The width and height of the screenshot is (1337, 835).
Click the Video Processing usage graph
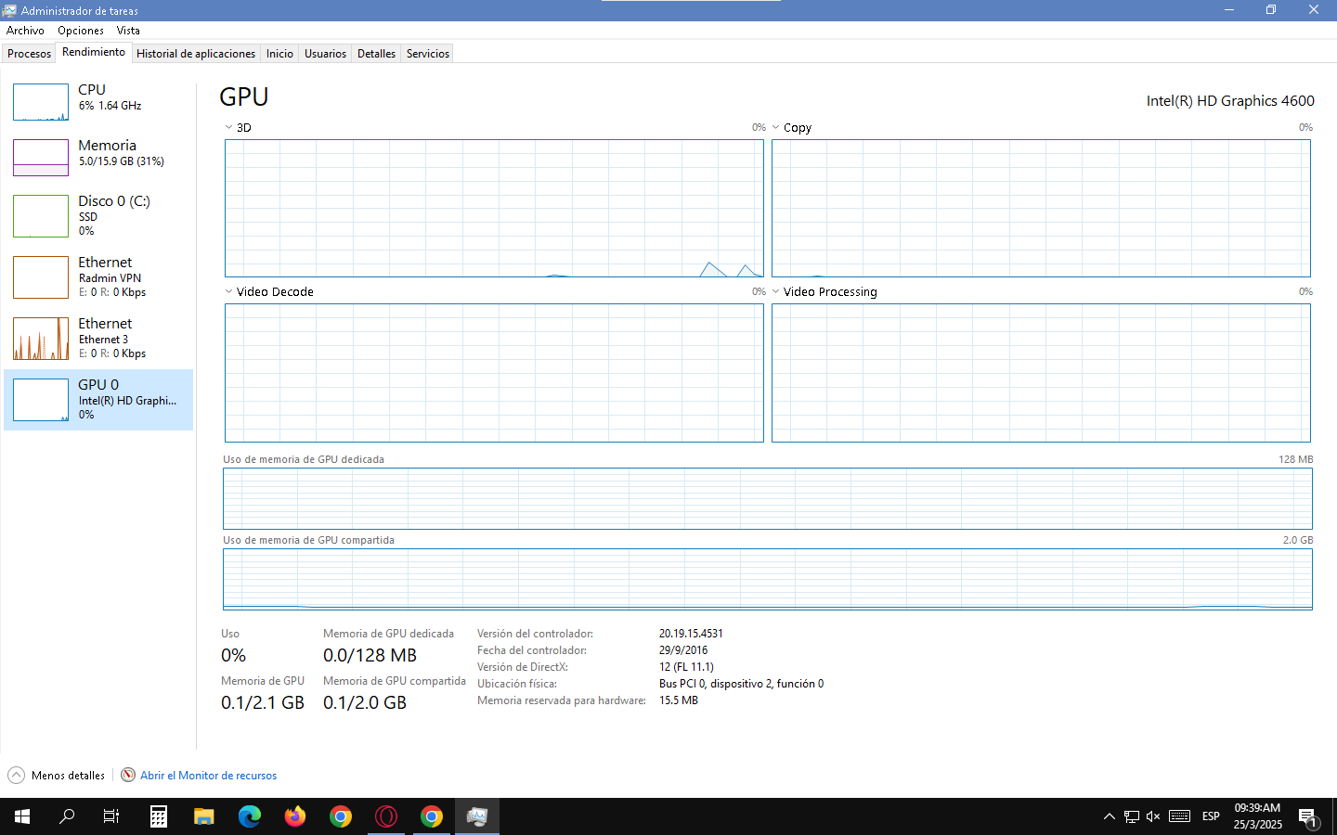coord(1041,373)
